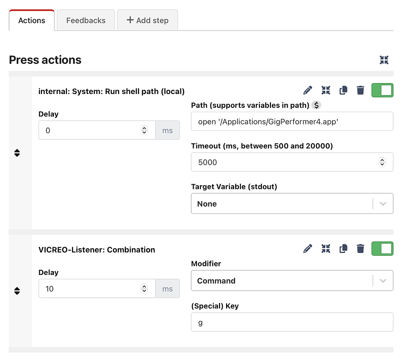Viewport: 405px width, 358px height.
Task: Duplicate the VICREO-Listener Combination action
Action: point(343,249)
